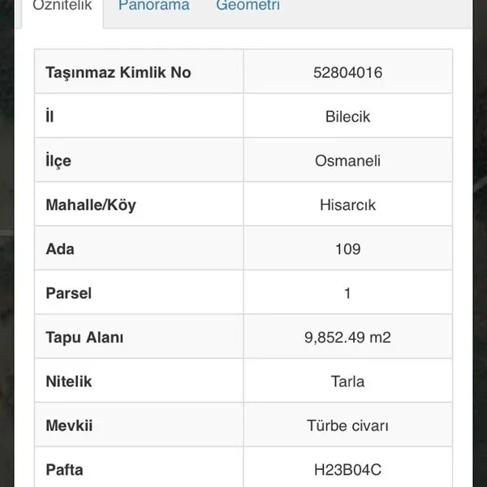Click the Nitelik row label

tap(69, 381)
